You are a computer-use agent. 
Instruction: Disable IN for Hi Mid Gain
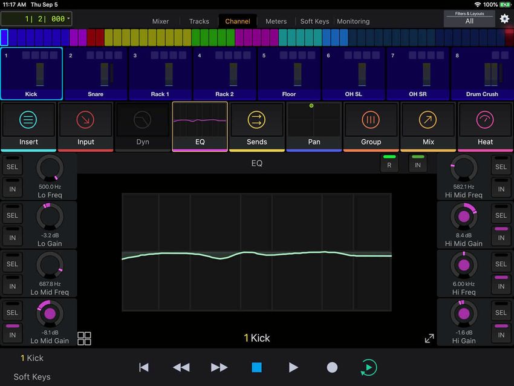click(501, 236)
